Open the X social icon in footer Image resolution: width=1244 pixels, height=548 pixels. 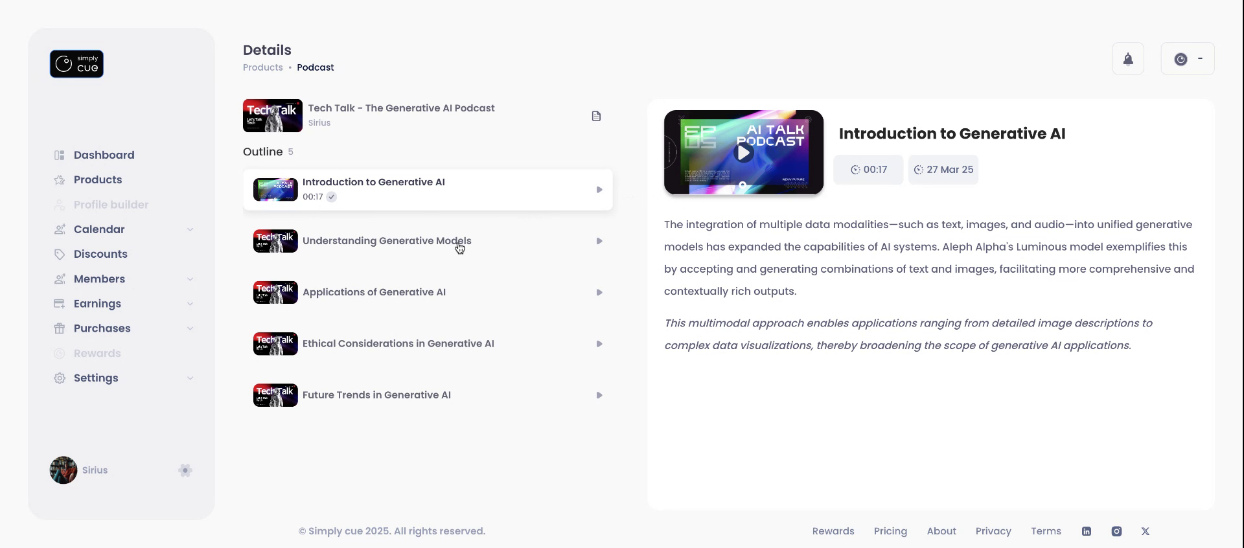(1146, 531)
